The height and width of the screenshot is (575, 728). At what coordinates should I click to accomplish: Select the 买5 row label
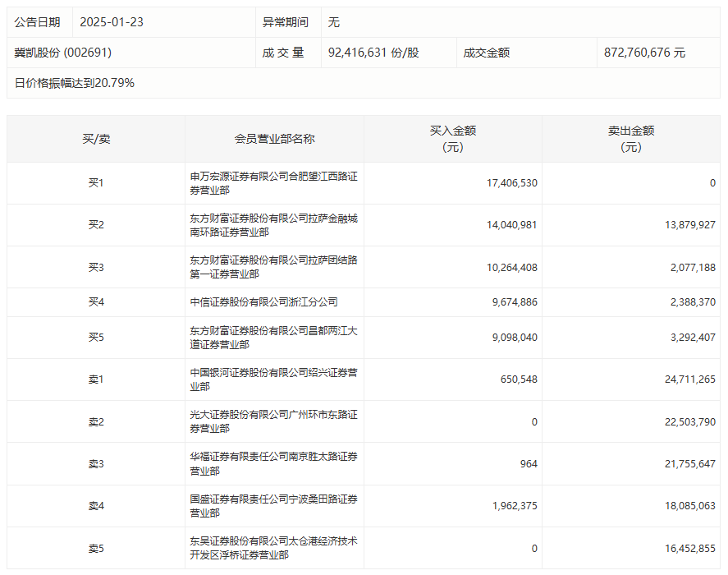(x=96, y=337)
